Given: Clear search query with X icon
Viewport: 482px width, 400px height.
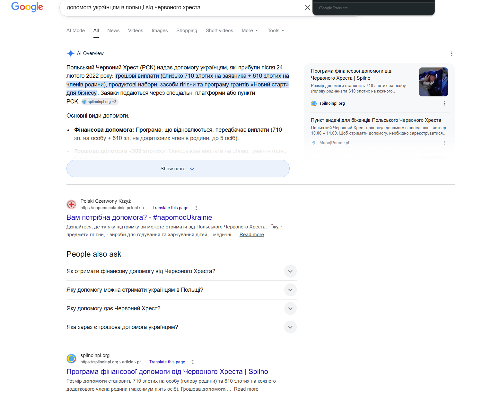Looking at the screenshot, I should pos(307,7).
